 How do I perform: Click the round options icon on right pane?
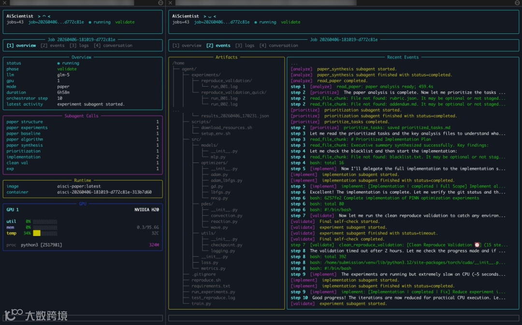[x=518, y=3]
